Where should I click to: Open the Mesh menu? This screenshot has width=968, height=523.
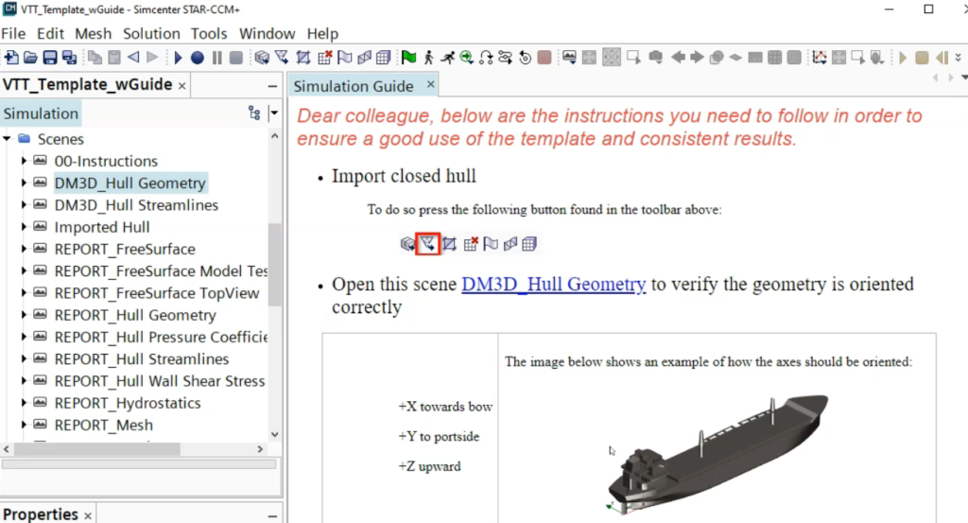[x=94, y=33]
